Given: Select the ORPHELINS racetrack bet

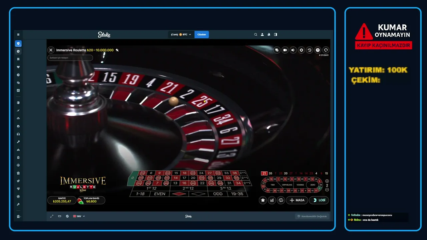Looking at the screenshot, I should pos(287,185).
